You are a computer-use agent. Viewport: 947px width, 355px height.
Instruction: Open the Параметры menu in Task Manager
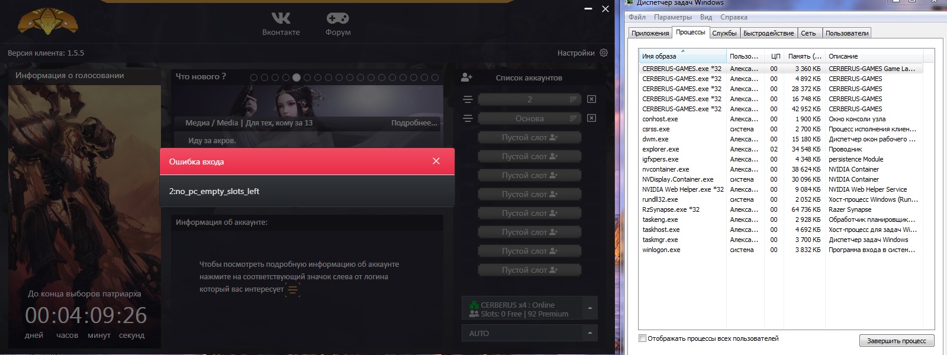(672, 17)
